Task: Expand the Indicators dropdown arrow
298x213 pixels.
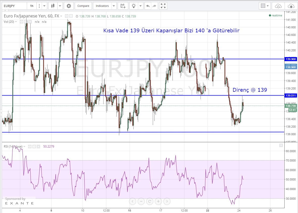Action: (x=114, y=6)
